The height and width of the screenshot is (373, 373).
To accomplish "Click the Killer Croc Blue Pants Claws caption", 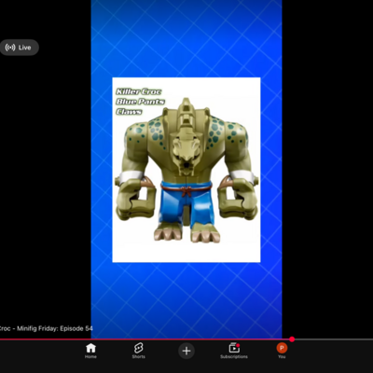I will tap(140, 102).
